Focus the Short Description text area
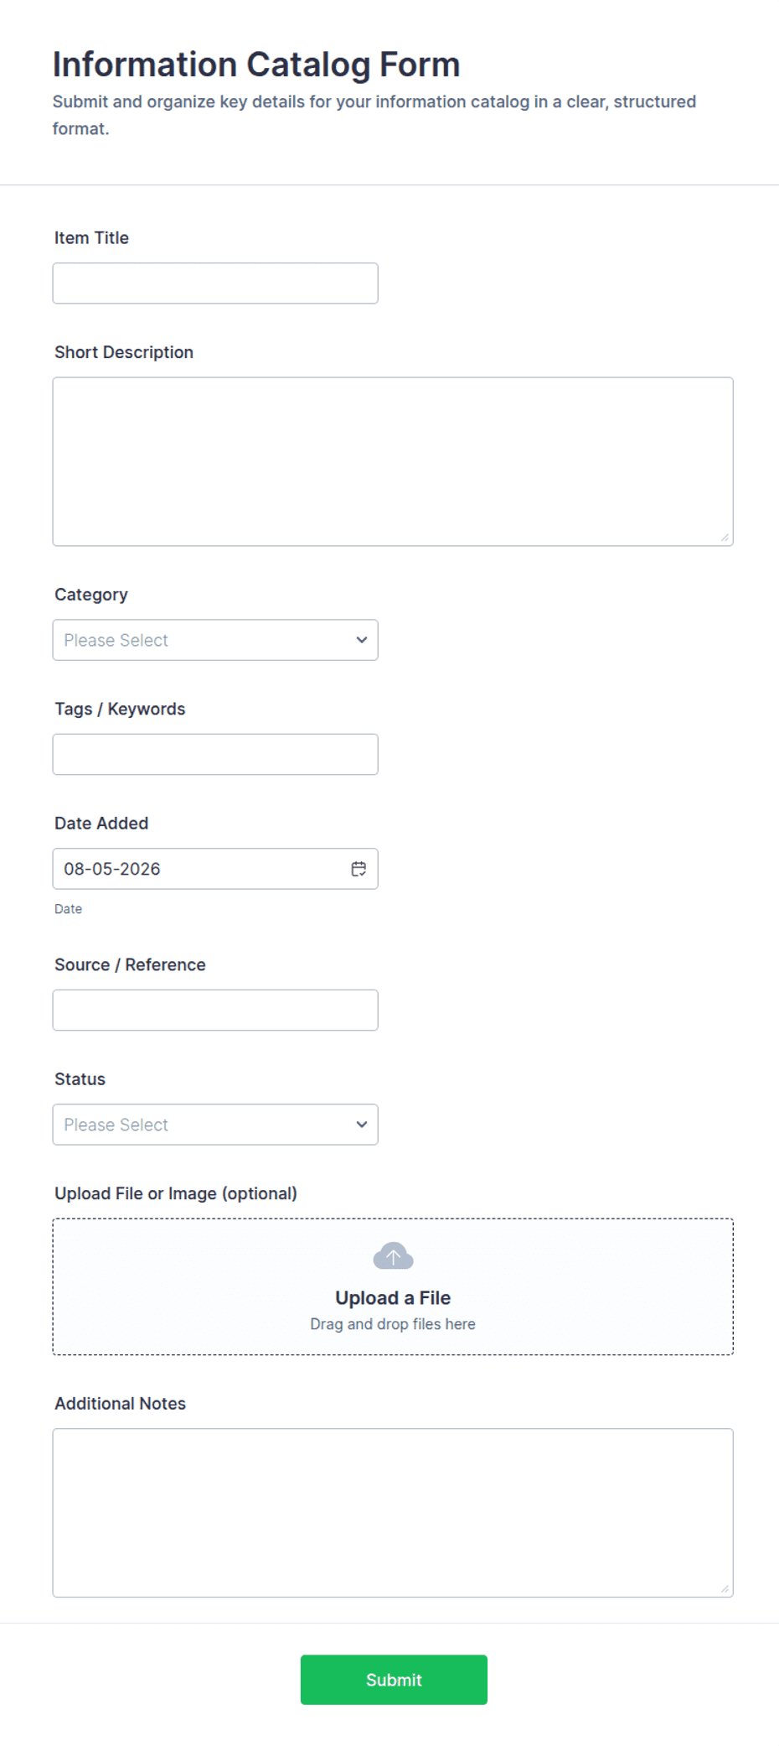The width and height of the screenshot is (779, 1746). click(x=393, y=461)
